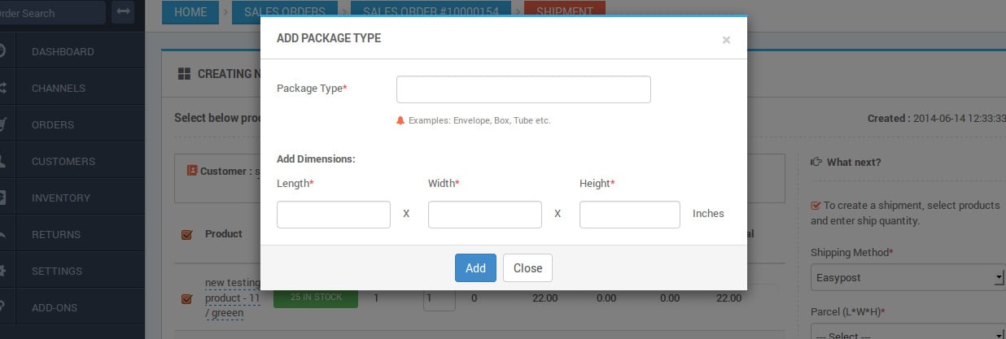Open the Shipping Method Easypost dropdown
This screenshot has width=1006, height=339.
(908, 277)
